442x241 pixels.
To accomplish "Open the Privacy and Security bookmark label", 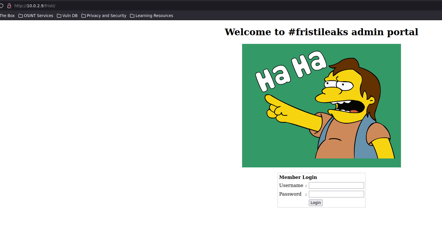I will [106, 16].
